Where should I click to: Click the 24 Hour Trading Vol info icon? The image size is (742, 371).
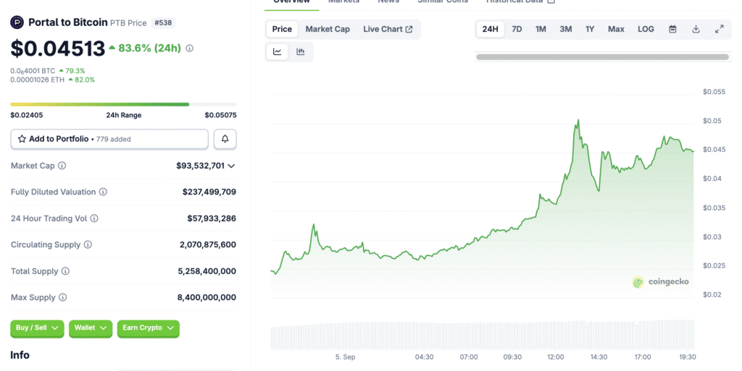[94, 218]
